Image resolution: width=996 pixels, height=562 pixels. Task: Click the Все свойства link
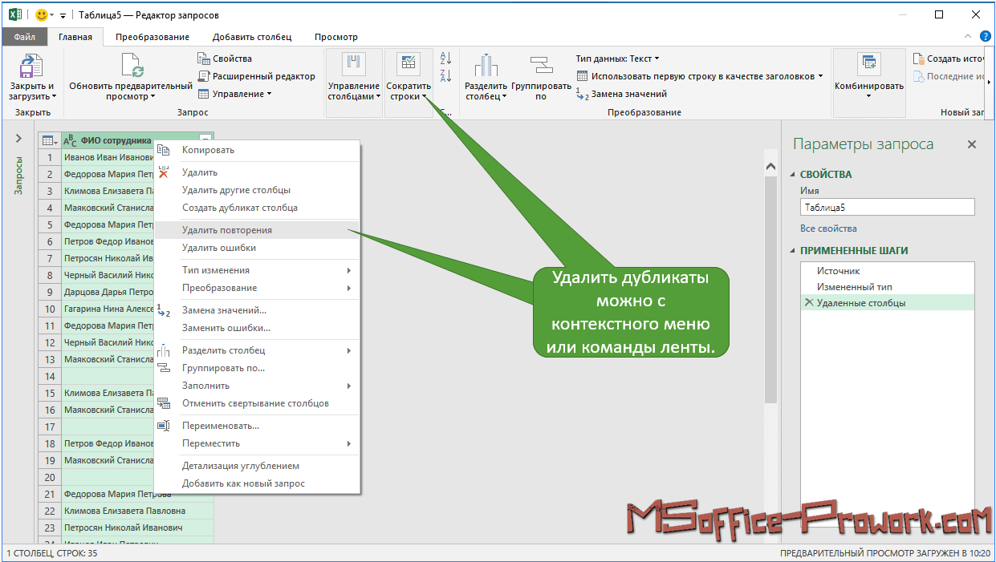click(829, 228)
